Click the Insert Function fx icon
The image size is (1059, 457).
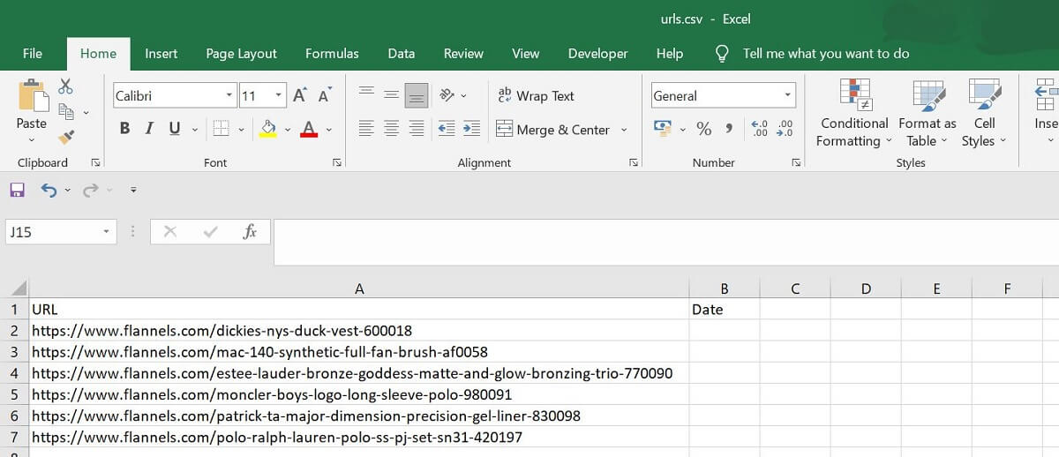tap(250, 232)
